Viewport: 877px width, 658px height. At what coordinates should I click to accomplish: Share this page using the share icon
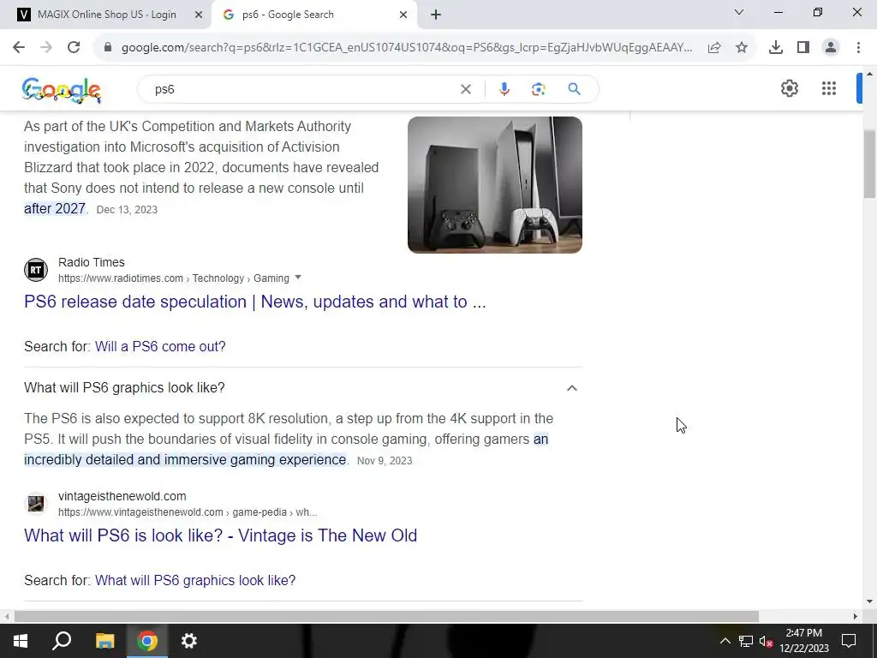pyautogui.click(x=714, y=48)
